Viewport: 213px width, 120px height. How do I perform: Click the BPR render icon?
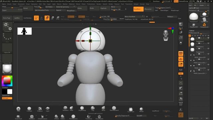pyautogui.click(x=181, y=24)
